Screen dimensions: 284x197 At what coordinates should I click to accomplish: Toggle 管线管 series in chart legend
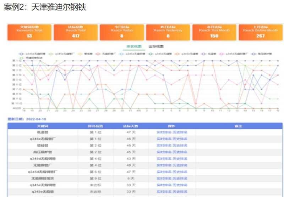point(85,54)
